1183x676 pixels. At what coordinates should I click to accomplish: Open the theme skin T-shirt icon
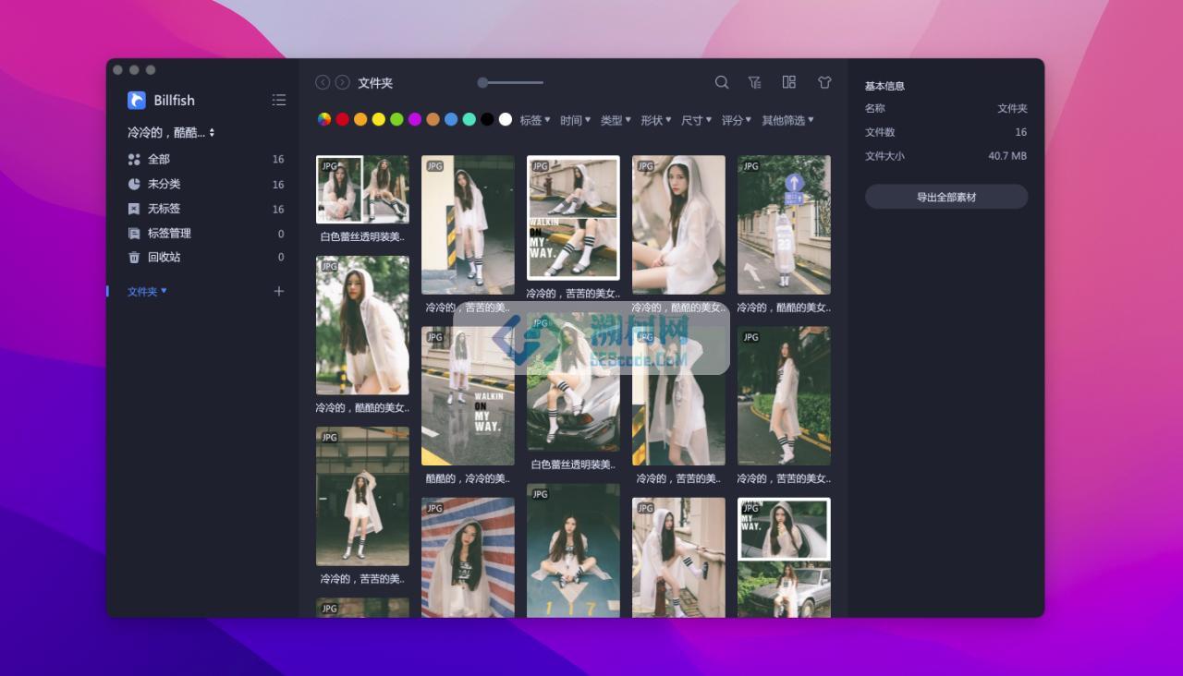(824, 82)
